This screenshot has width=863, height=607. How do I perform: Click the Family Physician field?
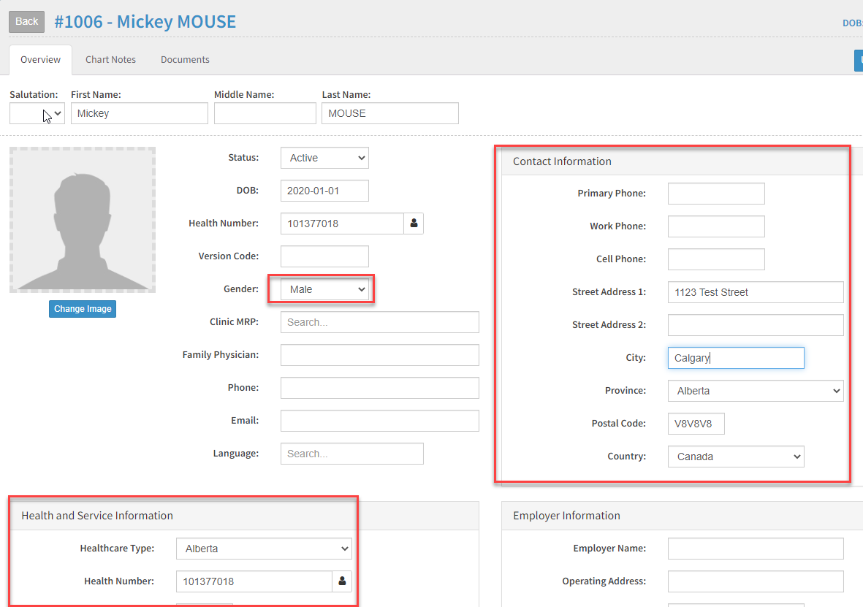pyautogui.click(x=380, y=355)
